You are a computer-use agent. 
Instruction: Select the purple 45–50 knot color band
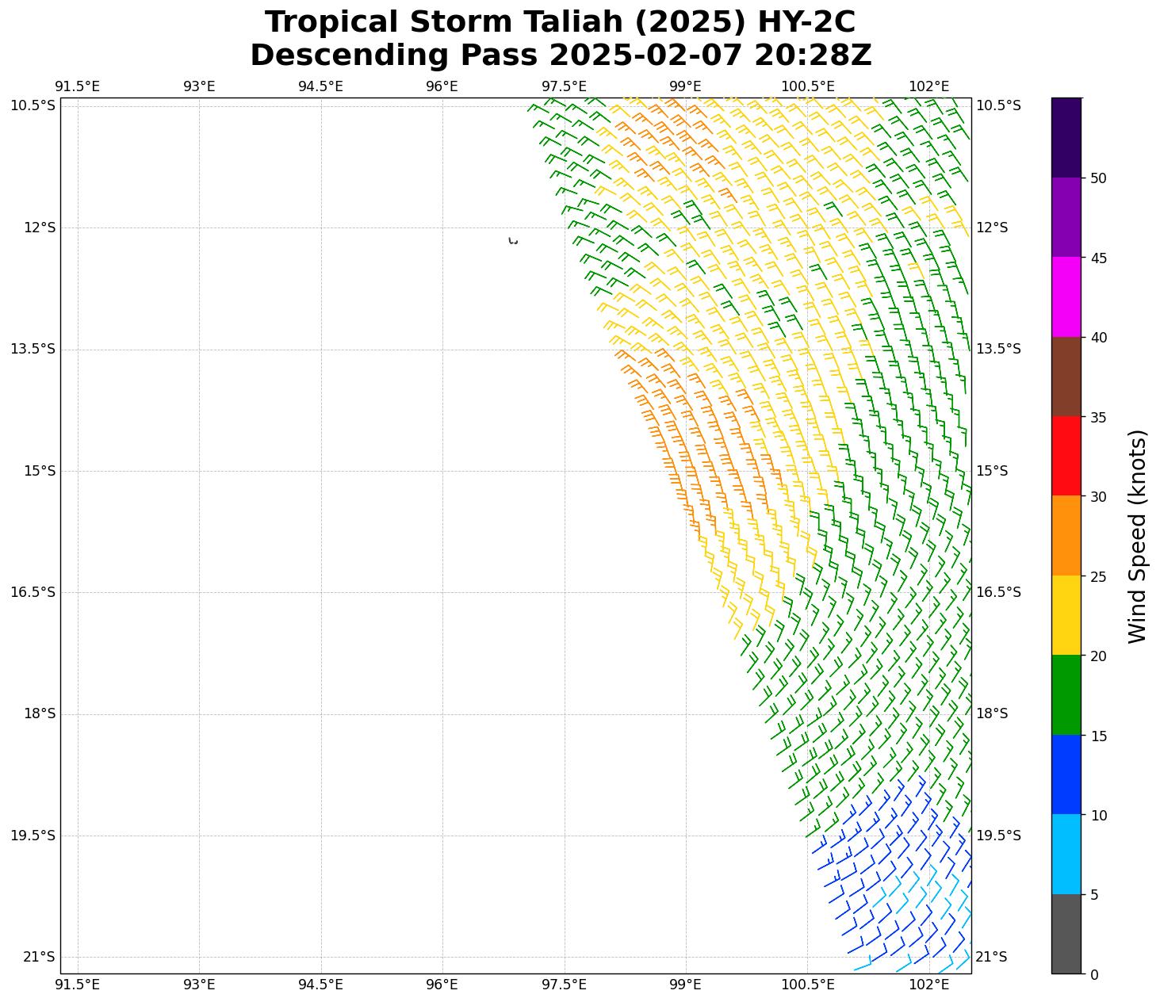1066,217
